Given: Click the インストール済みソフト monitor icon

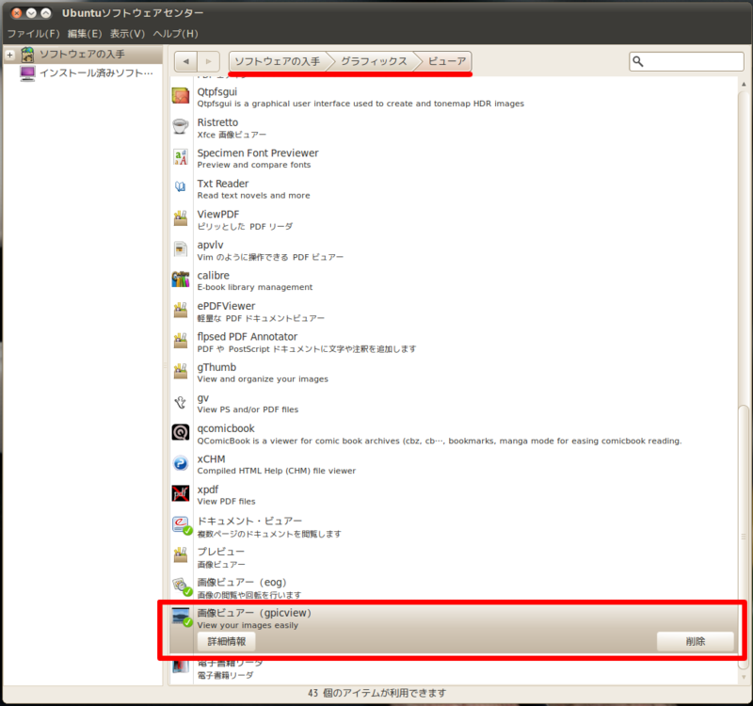Looking at the screenshot, I should 27,73.
